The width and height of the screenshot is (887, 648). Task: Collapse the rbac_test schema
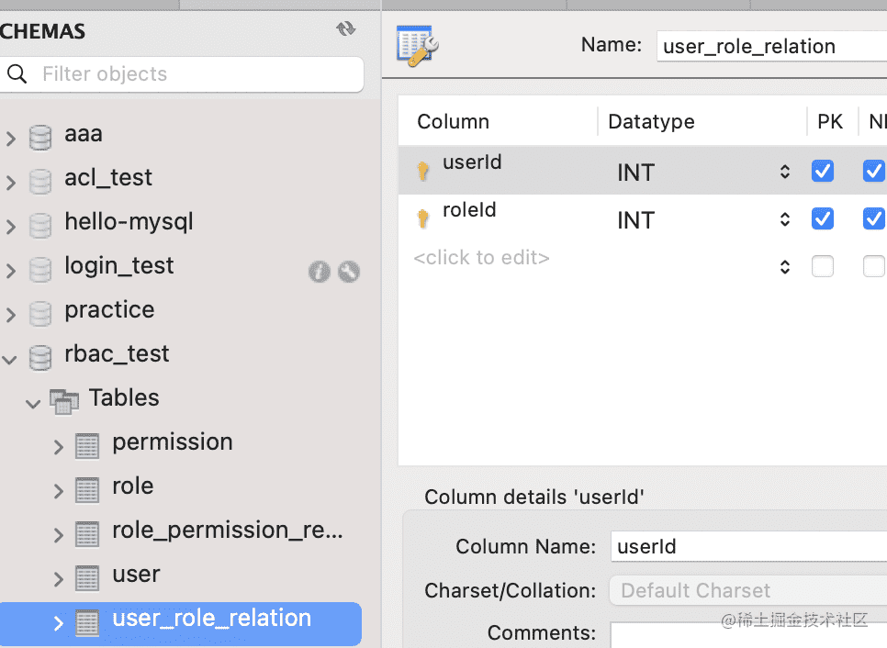[10, 357]
